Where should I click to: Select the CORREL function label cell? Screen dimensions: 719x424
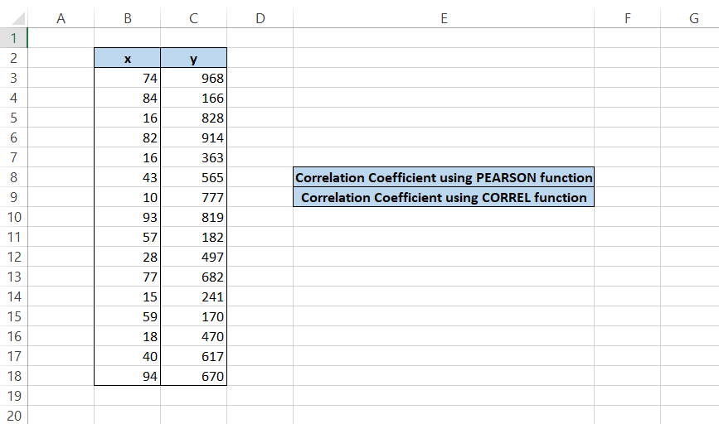click(444, 197)
